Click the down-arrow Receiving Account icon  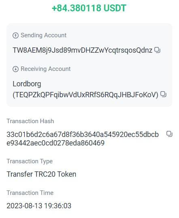[x=15, y=69]
